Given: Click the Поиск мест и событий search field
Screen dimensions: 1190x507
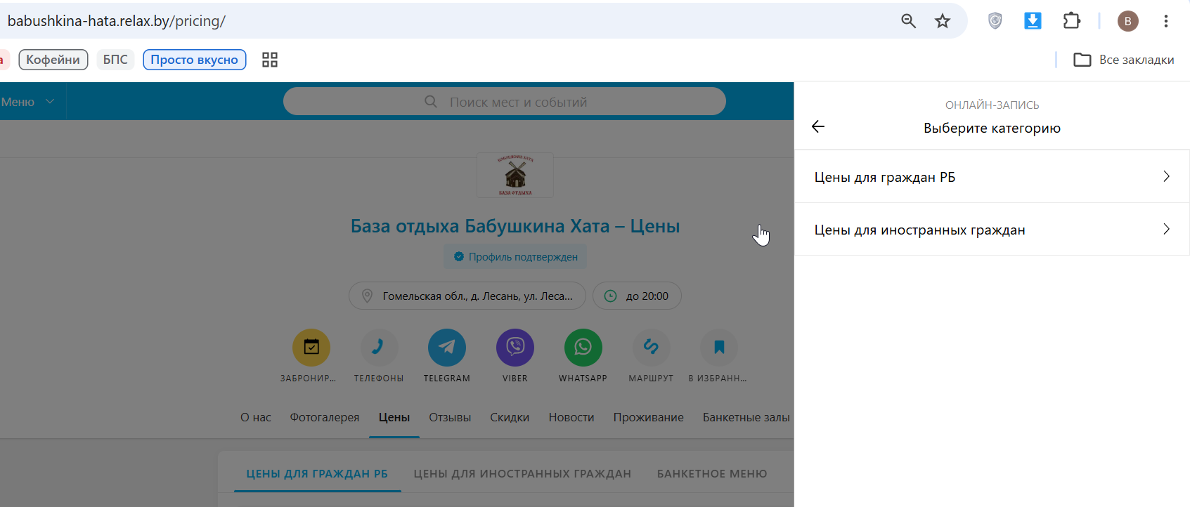Looking at the screenshot, I should pyautogui.click(x=505, y=102).
